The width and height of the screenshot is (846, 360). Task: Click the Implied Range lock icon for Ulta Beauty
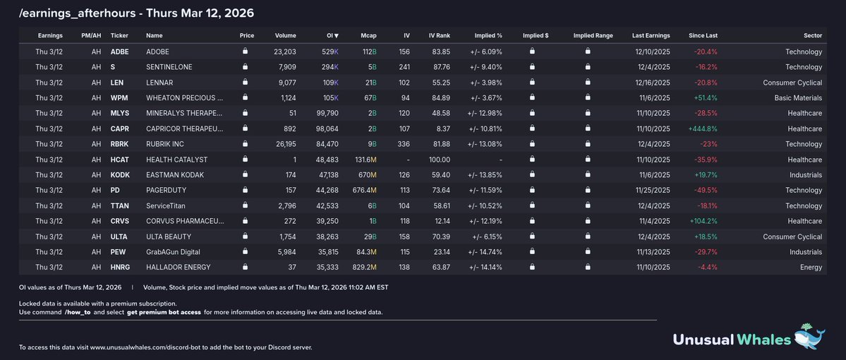pyautogui.click(x=591, y=236)
